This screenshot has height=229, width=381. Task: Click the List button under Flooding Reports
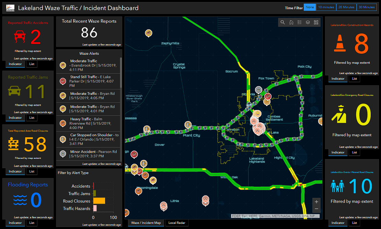[32, 223]
